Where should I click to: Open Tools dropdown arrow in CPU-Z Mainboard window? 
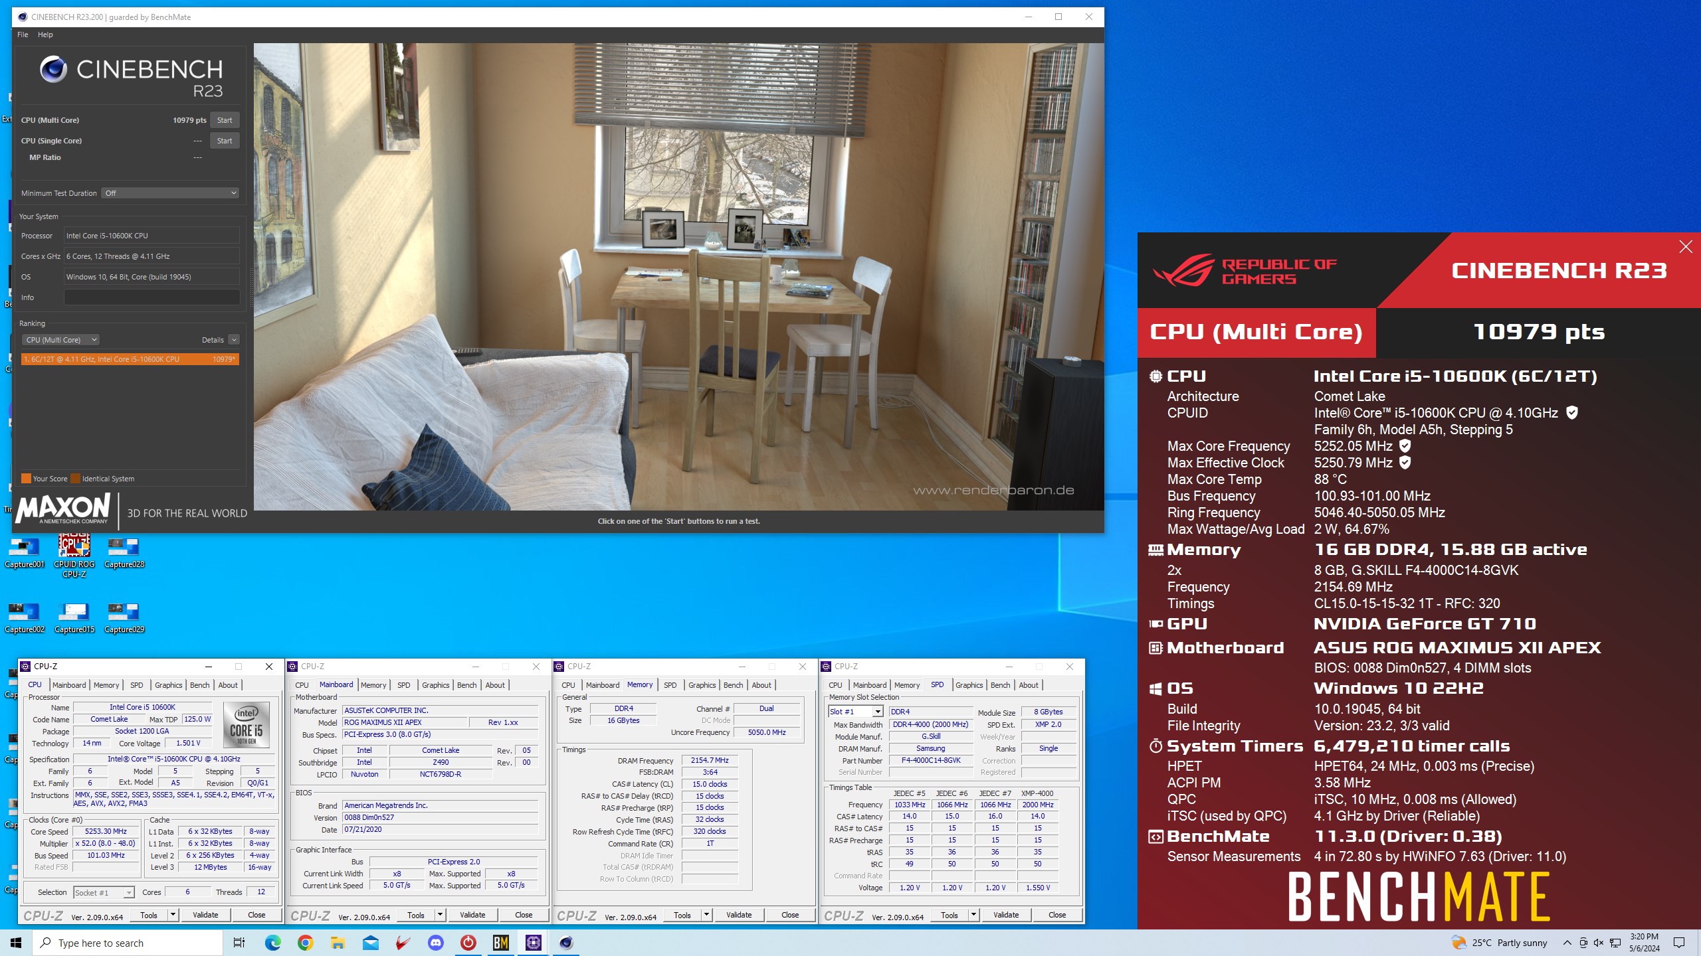pos(440,915)
